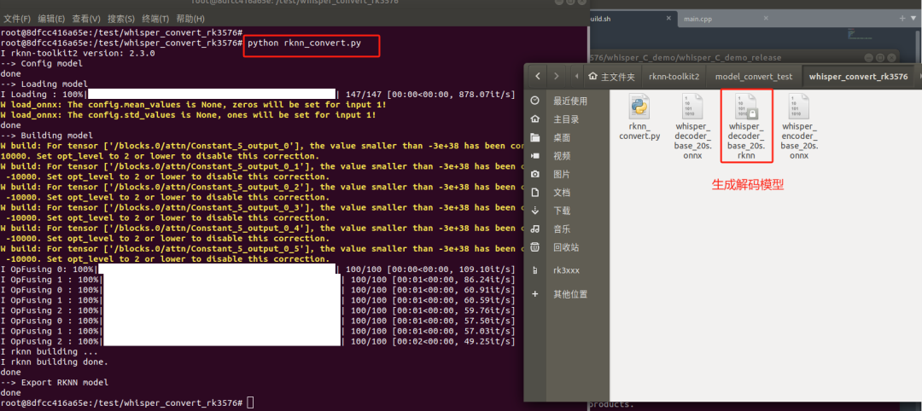
Task: Open the 编辑(E) terminal menu
Action: [52, 19]
